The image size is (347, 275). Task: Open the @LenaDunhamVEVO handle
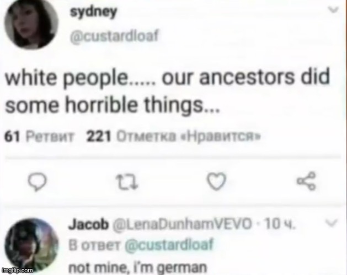[x=183, y=224]
